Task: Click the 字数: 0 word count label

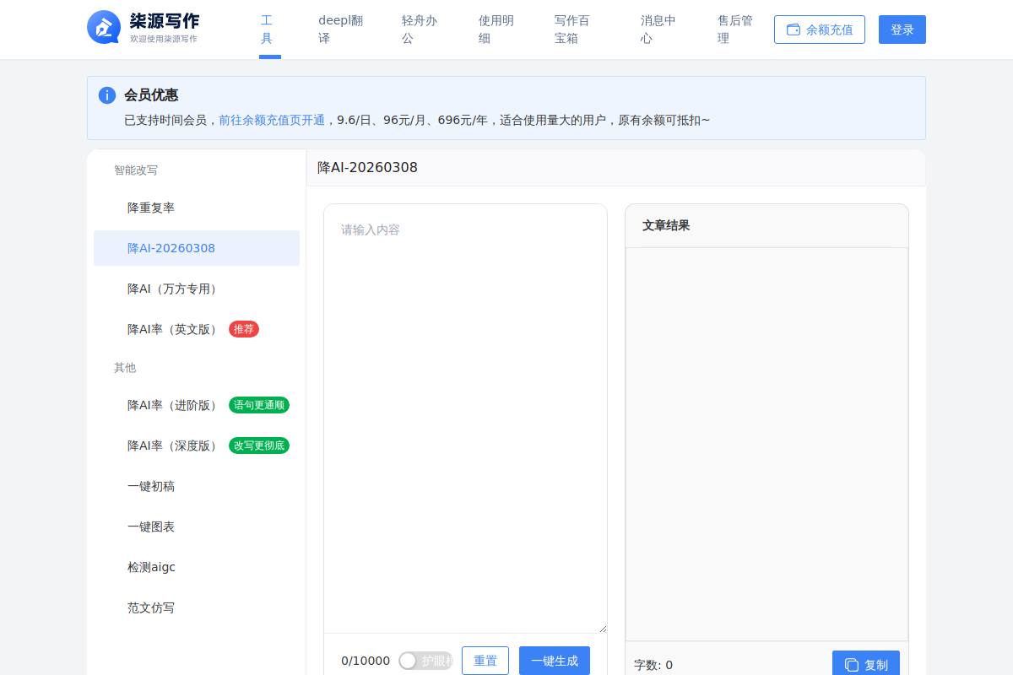Action: pyautogui.click(x=653, y=665)
